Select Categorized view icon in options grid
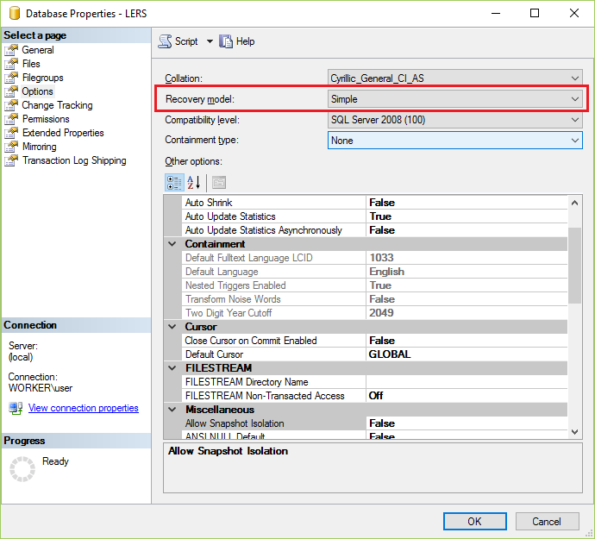 pyautogui.click(x=174, y=183)
